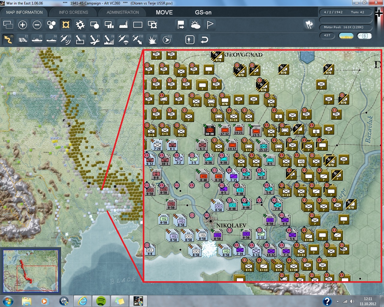Open the ADMINISTRATION tab
Image resolution: width=384 pixels, height=307 pixels.
tap(123, 12)
